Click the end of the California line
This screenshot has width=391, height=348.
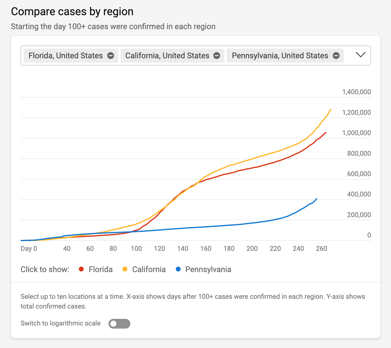pos(330,109)
